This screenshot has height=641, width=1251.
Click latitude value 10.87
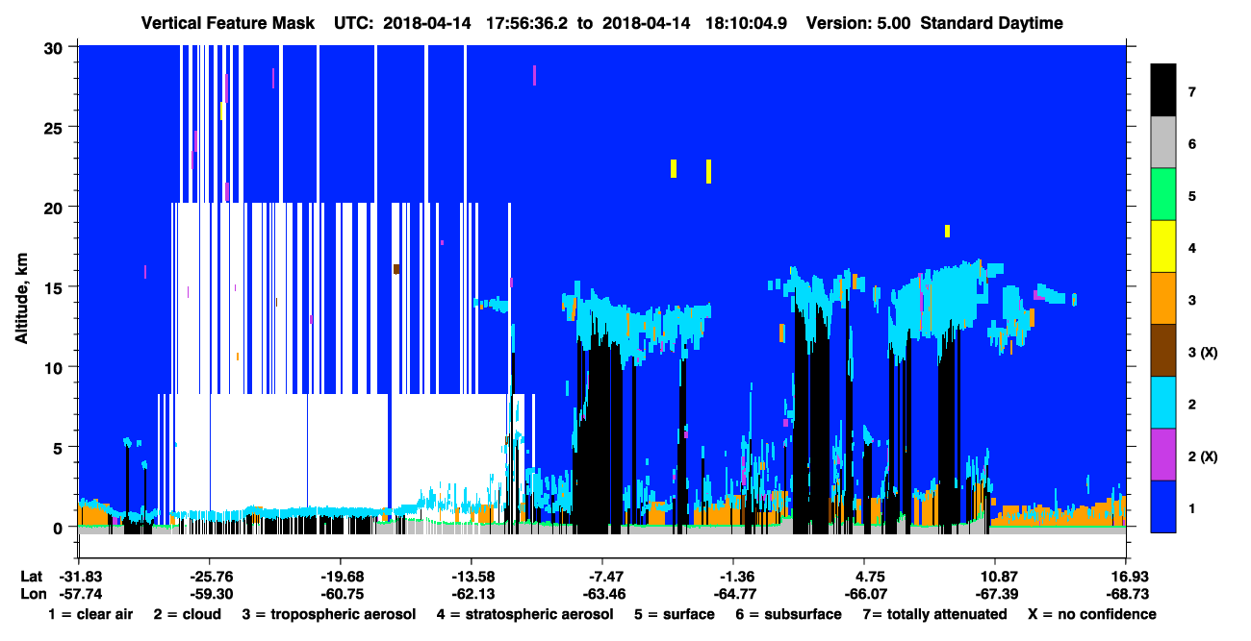point(995,577)
